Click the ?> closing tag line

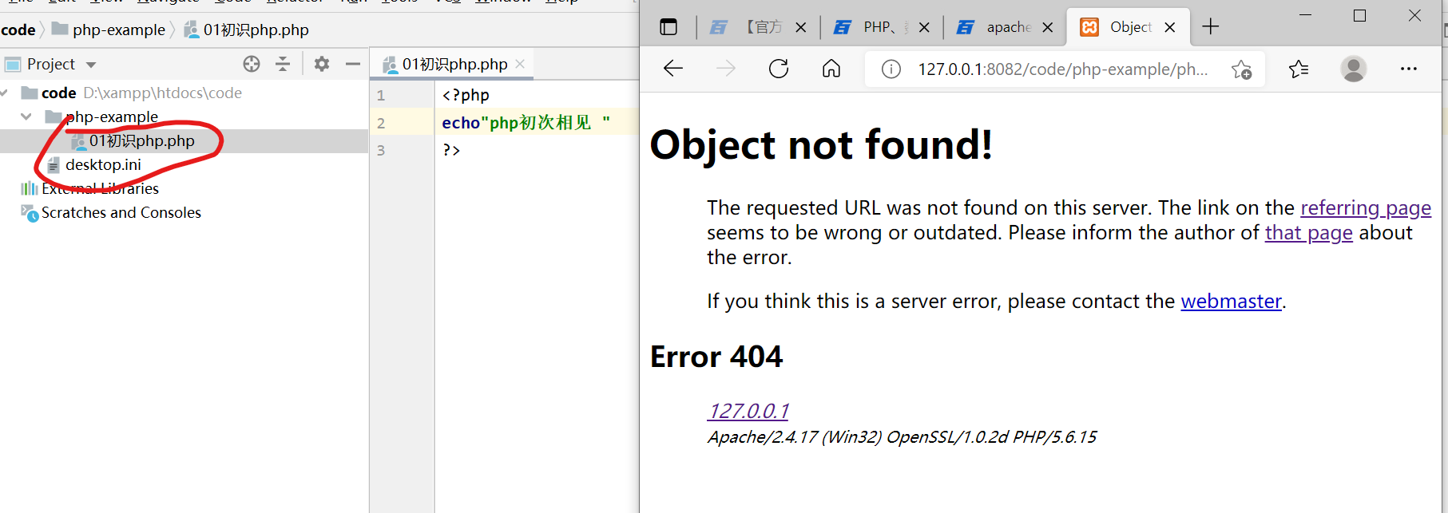pyautogui.click(x=451, y=150)
